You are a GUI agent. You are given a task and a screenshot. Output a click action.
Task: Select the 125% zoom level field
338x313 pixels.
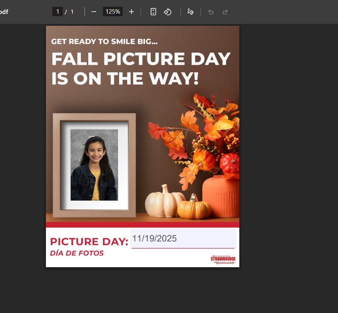tap(113, 12)
